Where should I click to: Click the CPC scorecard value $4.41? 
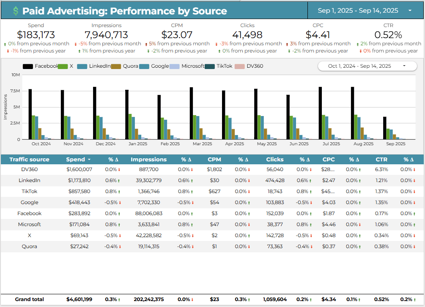[318, 35]
